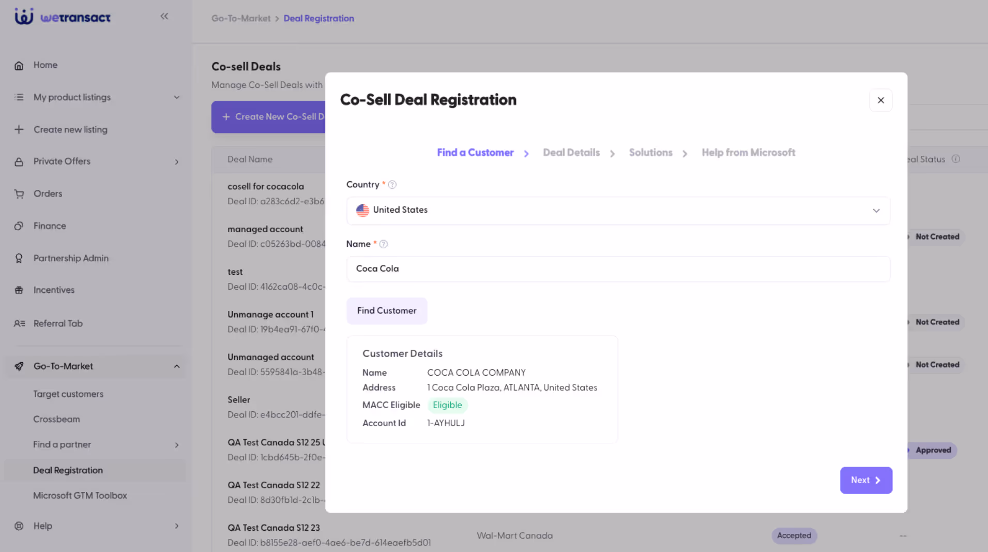
Task: Click the Name input with Coca Cola
Action: [618, 269]
